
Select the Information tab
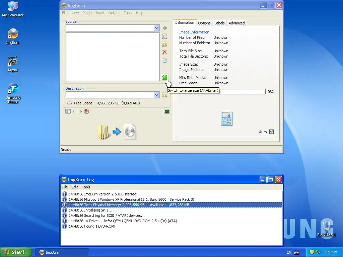(x=185, y=22)
